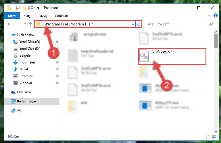Open the Görünüm ribbon tab
Image resolution: width=221 pixels, height=143 pixels.
click(62, 16)
